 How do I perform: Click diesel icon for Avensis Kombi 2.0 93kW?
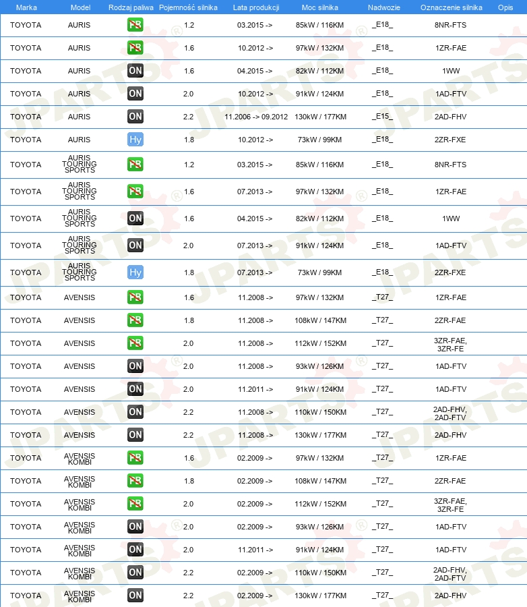click(135, 526)
